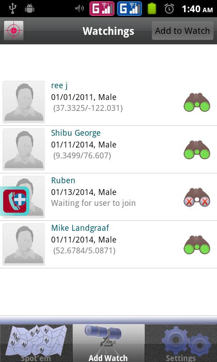Tap Ruben's Waiting for user to join row
The height and width of the screenshot is (362, 217).
pyautogui.click(x=108, y=197)
